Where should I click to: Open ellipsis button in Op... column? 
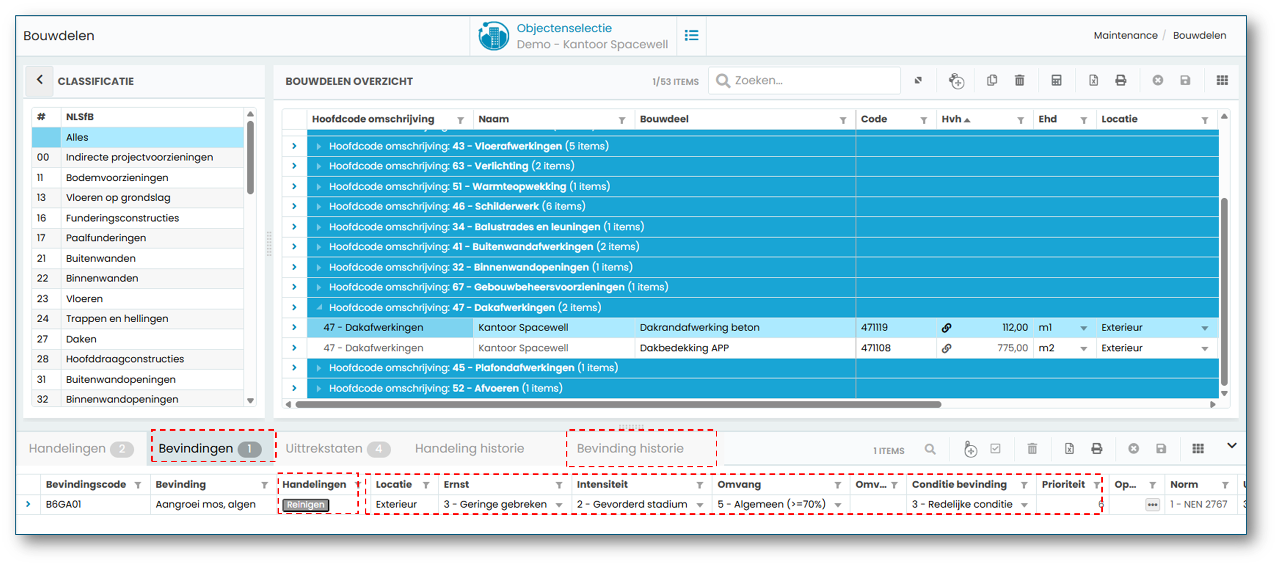[x=1152, y=504]
